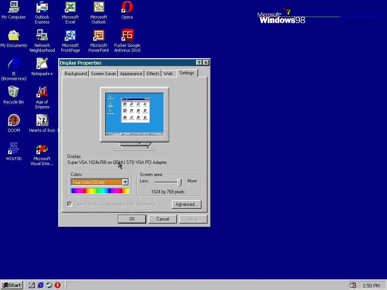Launch Notepad++ desktop shortcut
This screenshot has width=387, height=290.
(42, 66)
